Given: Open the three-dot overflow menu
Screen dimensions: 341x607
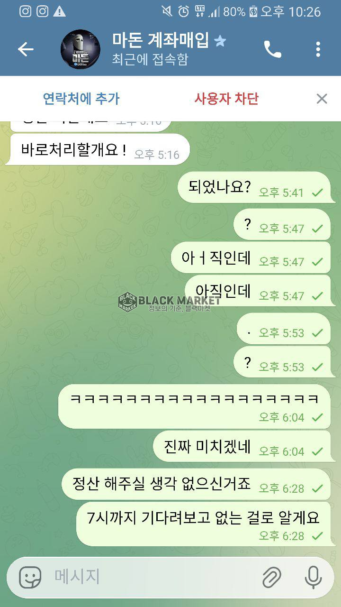Looking at the screenshot, I should 318,49.
